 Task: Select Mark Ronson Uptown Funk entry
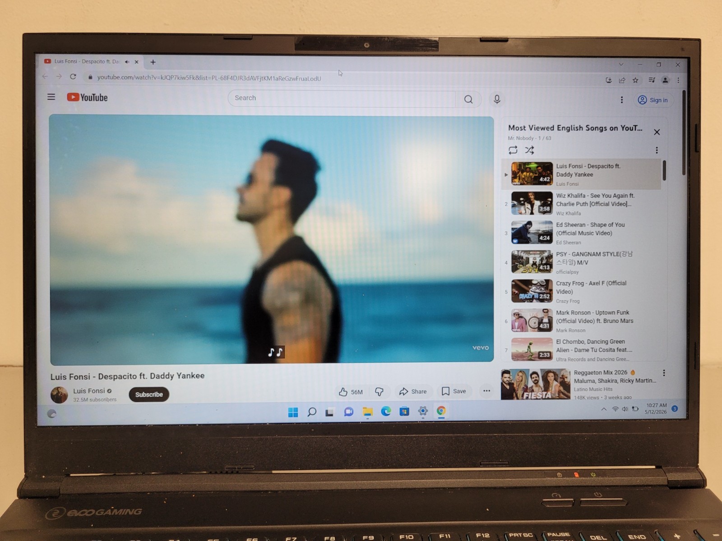tap(582, 321)
